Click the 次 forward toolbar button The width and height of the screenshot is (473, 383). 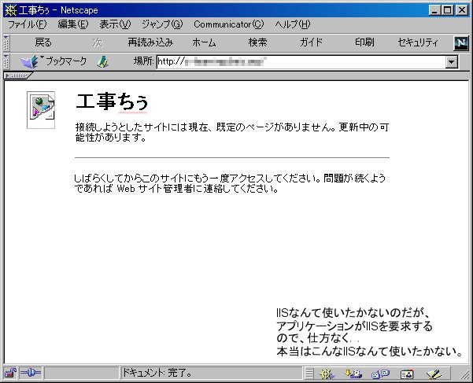click(x=98, y=42)
